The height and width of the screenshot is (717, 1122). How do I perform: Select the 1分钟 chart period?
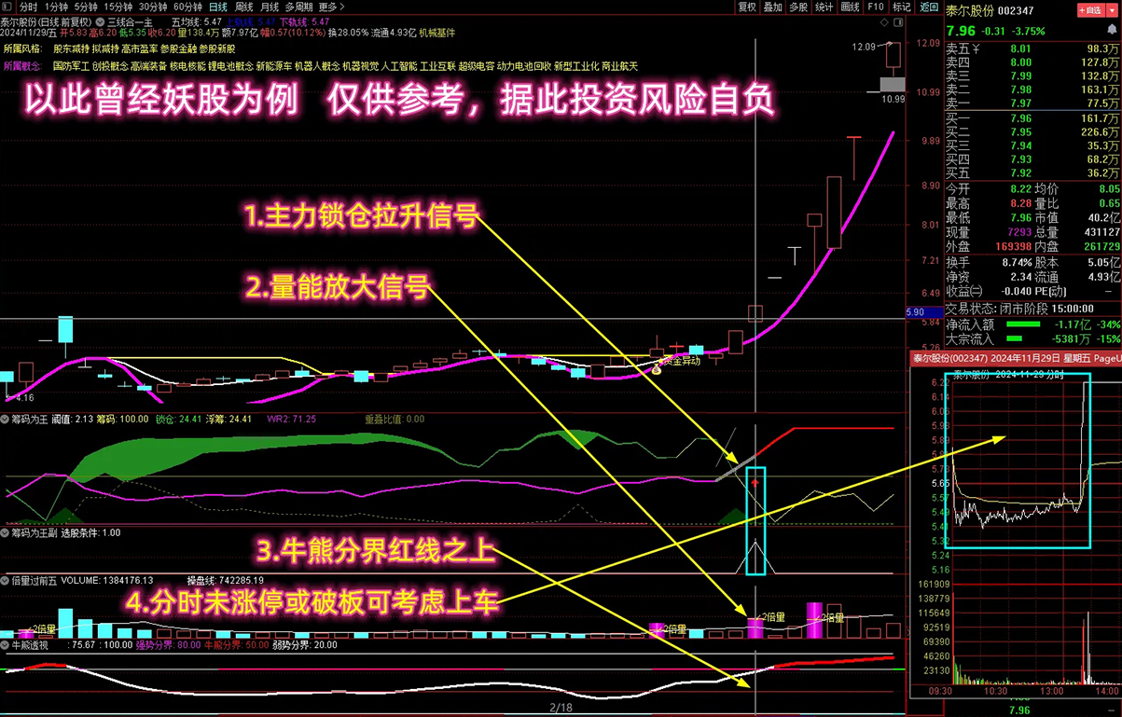coord(56,7)
